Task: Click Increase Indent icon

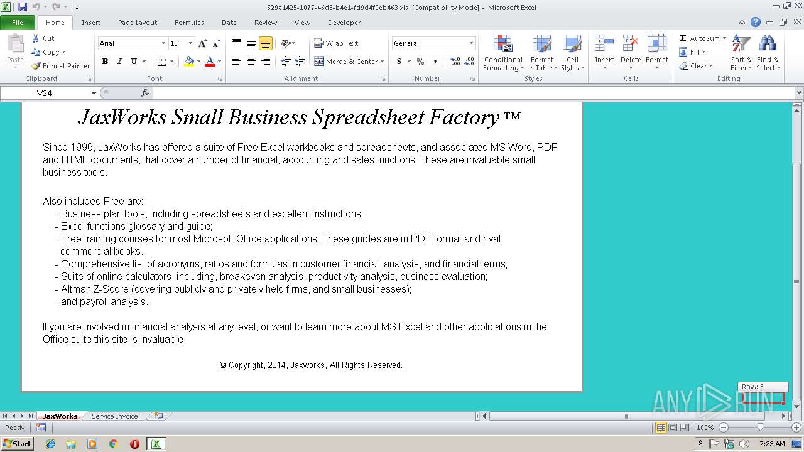Action: [300, 62]
